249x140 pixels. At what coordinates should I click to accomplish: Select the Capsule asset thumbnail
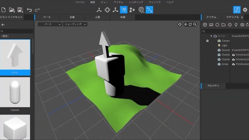15,92
